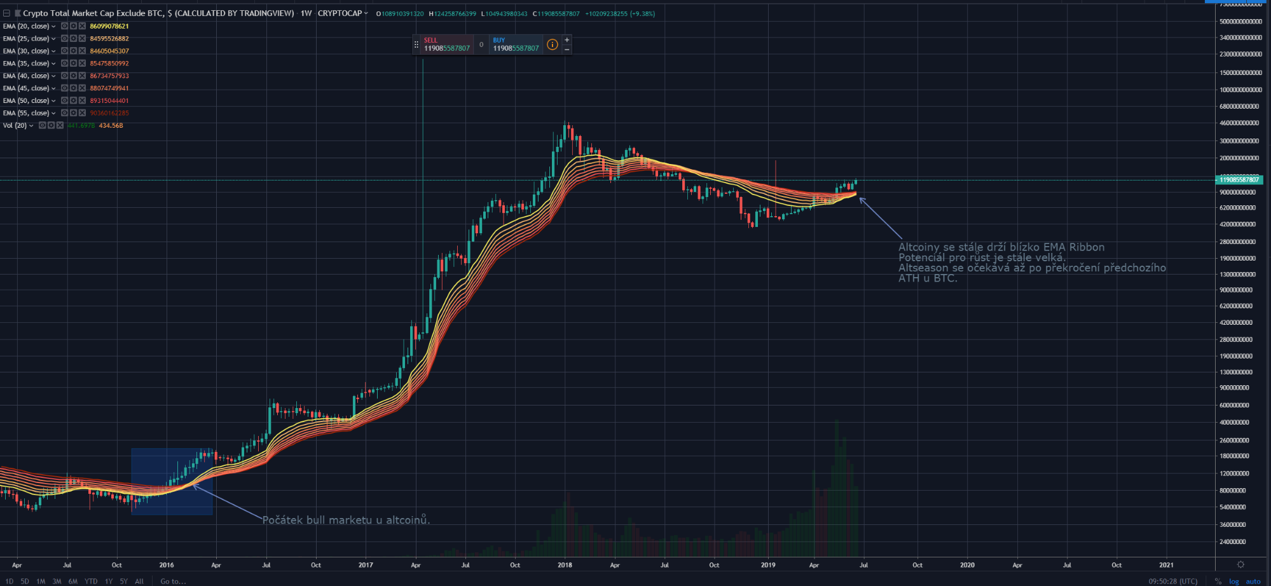Expand the EMA (20, close) dropdown arrow
Viewport: 1271px width, 586px height.
[x=53, y=27]
